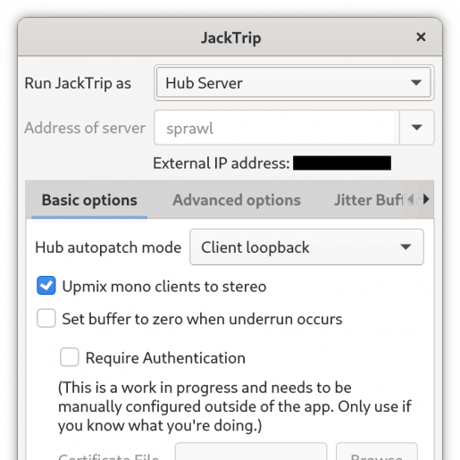
Task: Open the Run JackTrip as dropdown
Action: click(x=294, y=82)
